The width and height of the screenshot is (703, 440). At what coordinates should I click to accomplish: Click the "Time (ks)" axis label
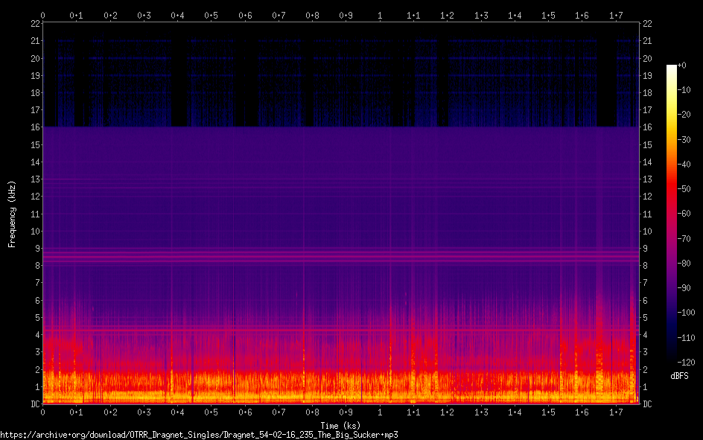click(x=340, y=425)
